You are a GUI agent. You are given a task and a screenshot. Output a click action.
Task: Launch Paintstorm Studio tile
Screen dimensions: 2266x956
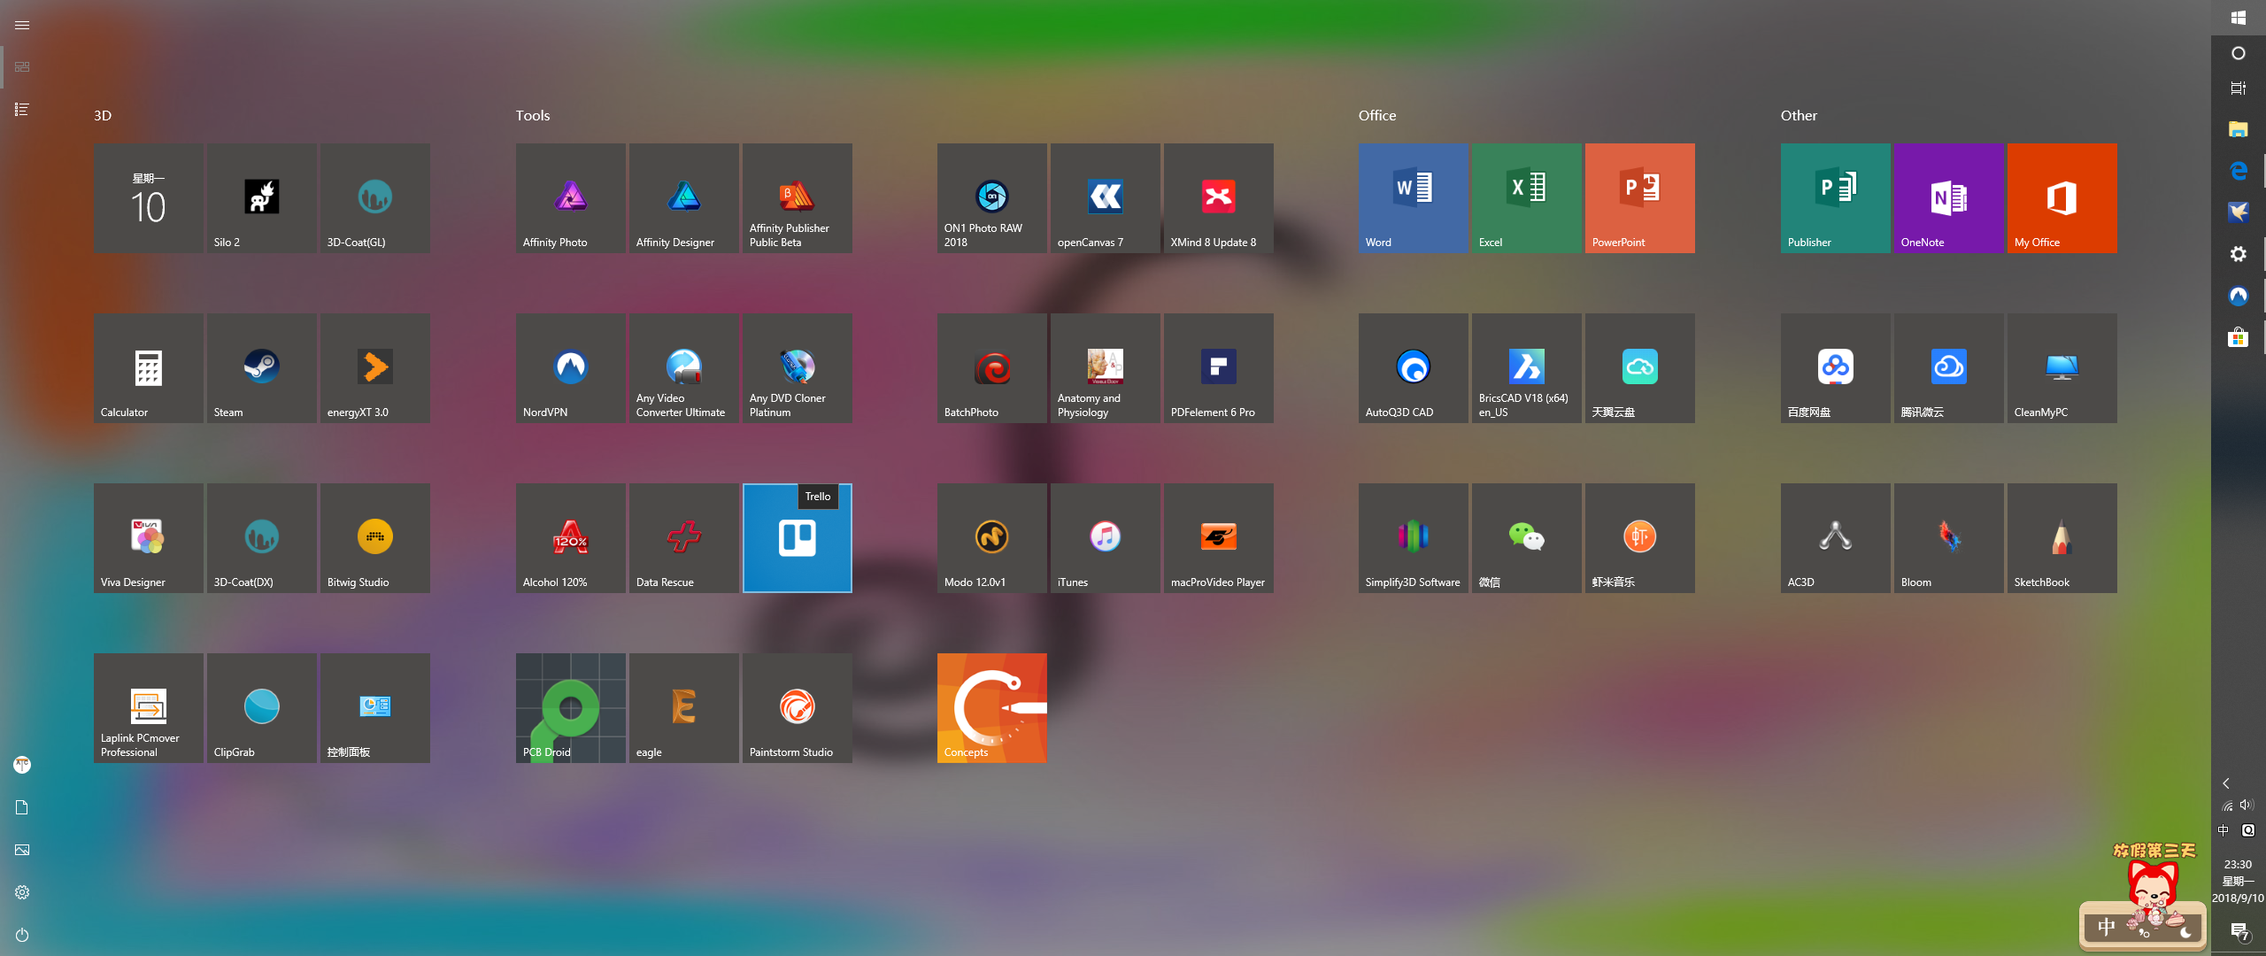click(x=797, y=708)
